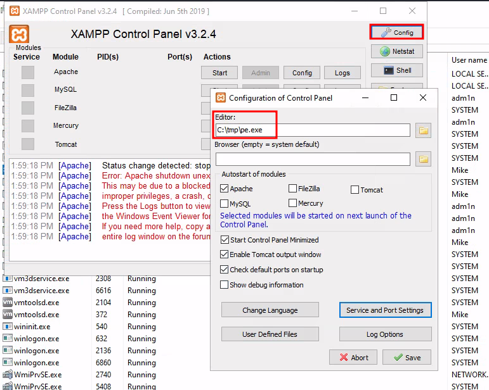
Task: Click the Tomcat module label
Action: tap(66, 144)
